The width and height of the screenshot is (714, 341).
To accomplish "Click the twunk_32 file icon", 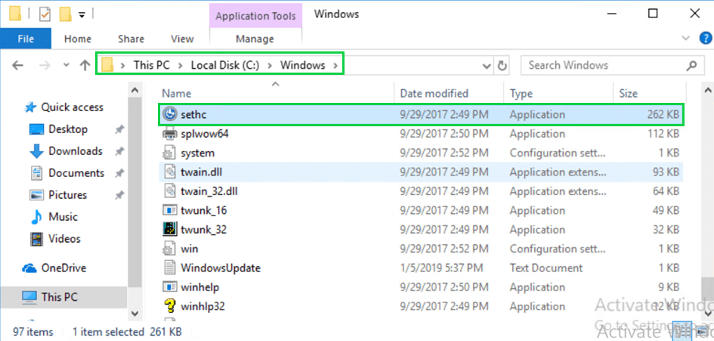I will coord(170,229).
